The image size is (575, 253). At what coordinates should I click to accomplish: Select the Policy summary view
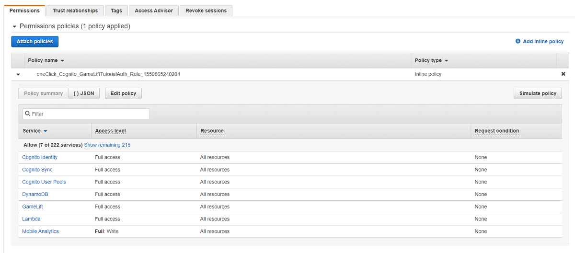(43, 93)
